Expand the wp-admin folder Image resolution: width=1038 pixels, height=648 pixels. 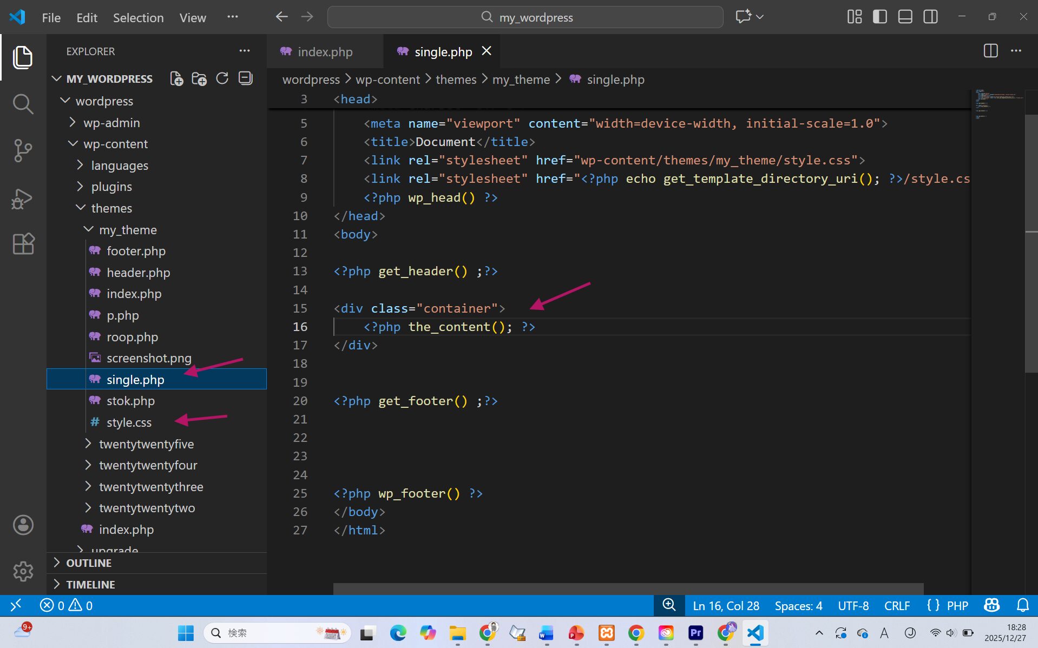(111, 123)
